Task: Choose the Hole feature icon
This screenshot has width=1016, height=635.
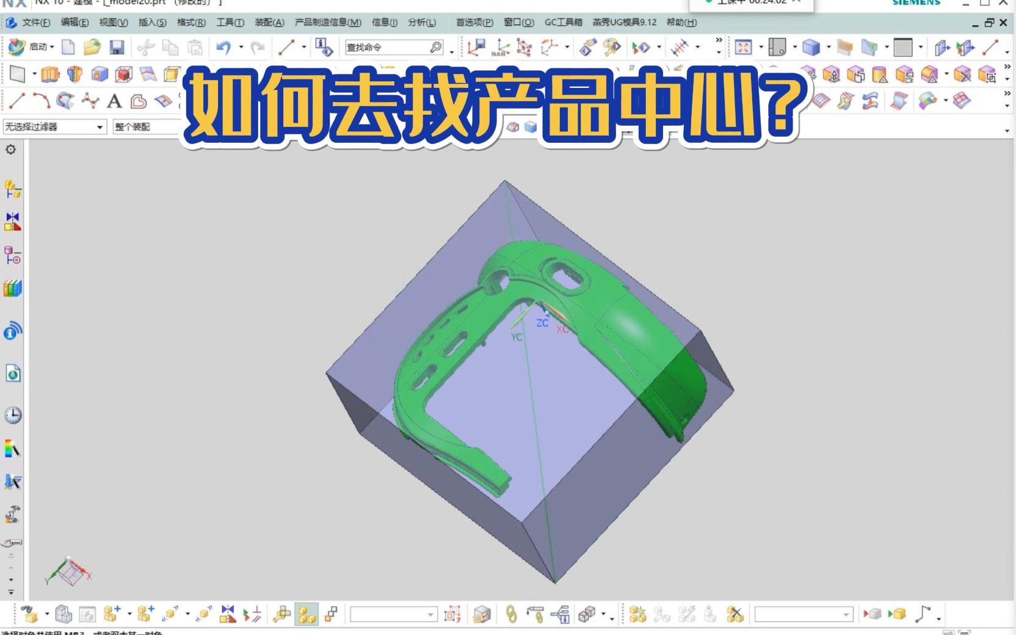Action: click(100, 74)
